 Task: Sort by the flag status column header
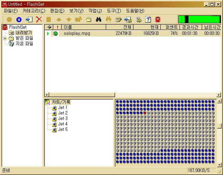pos(49,27)
